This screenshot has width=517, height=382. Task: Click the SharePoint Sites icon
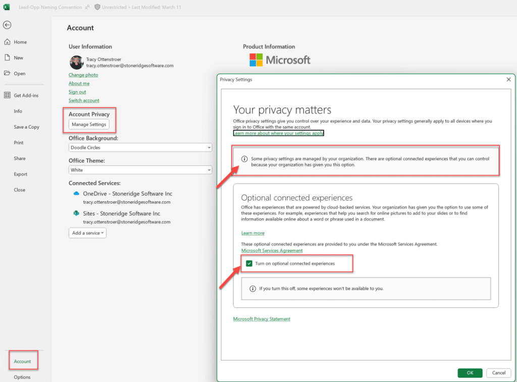coord(77,213)
